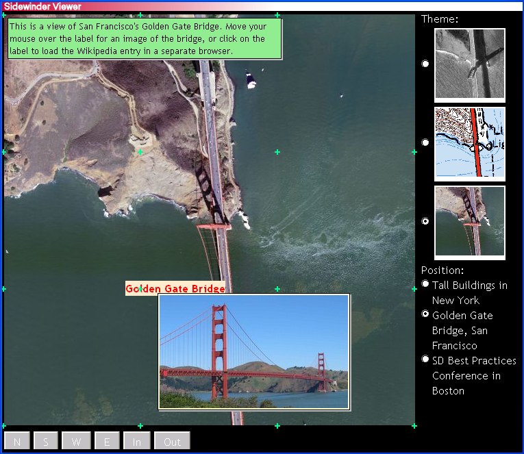Viewport: 524px width, 454px height.
Task: Select the grayscale aerial theme radio button
Action: [425, 64]
